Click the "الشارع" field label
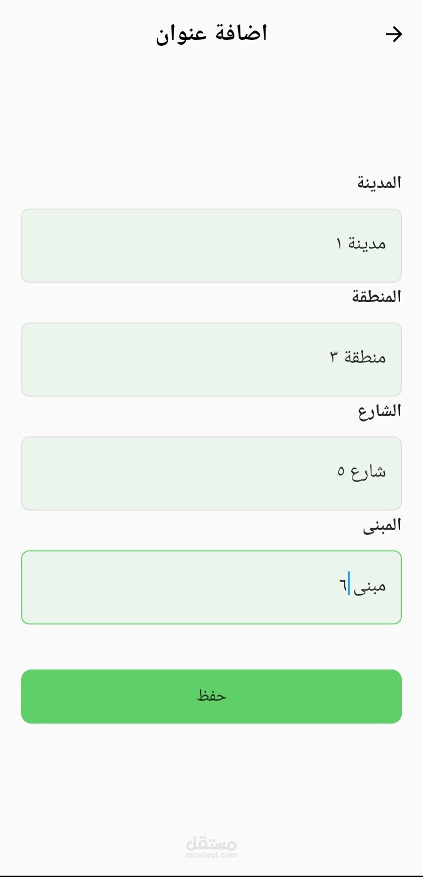 tap(380, 411)
